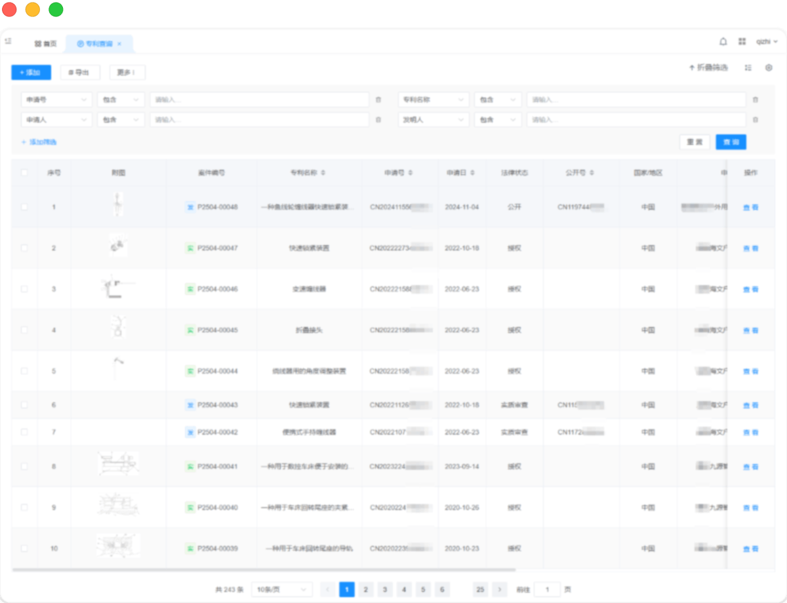The width and height of the screenshot is (787, 603).
Task: Delete the 申请号 filter row trash icon
Action: (x=378, y=100)
